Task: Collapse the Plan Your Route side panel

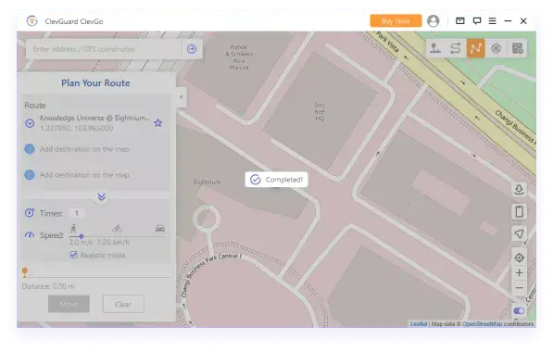Action: [182, 97]
